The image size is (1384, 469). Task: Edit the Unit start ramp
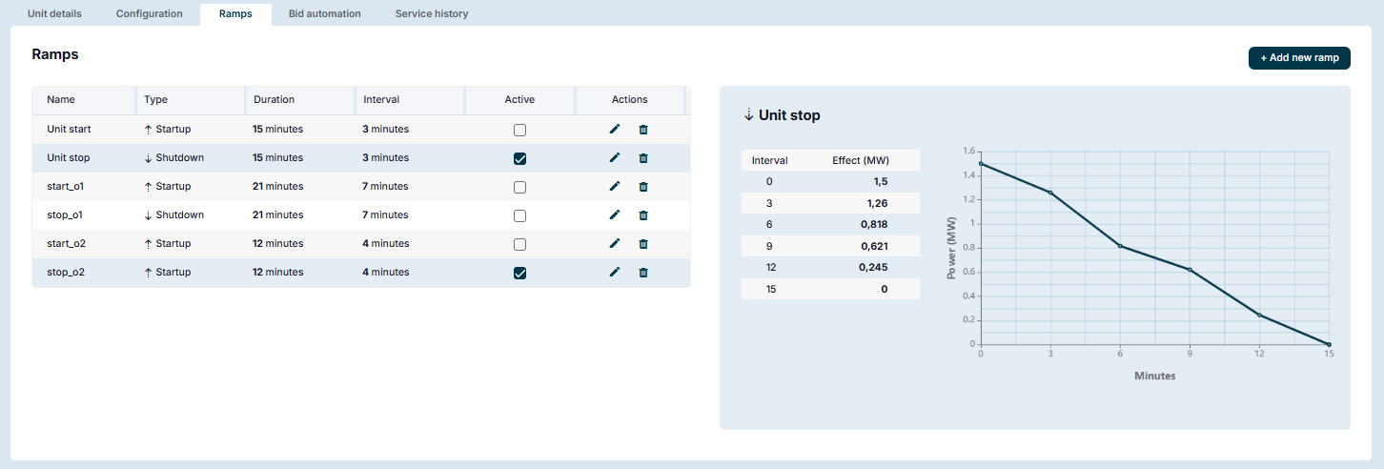click(x=615, y=130)
